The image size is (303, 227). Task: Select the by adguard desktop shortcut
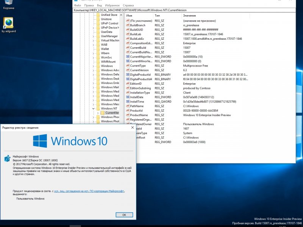click(9, 25)
